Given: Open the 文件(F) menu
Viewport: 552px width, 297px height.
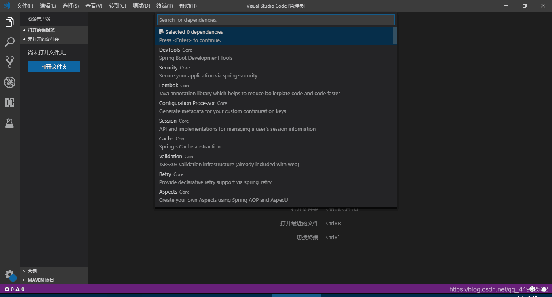Looking at the screenshot, I should click(25, 6).
